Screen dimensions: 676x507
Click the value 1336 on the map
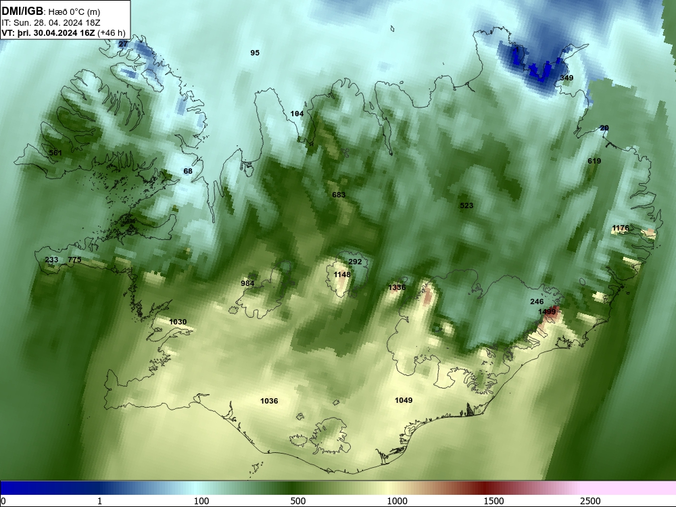click(x=397, y=287)
